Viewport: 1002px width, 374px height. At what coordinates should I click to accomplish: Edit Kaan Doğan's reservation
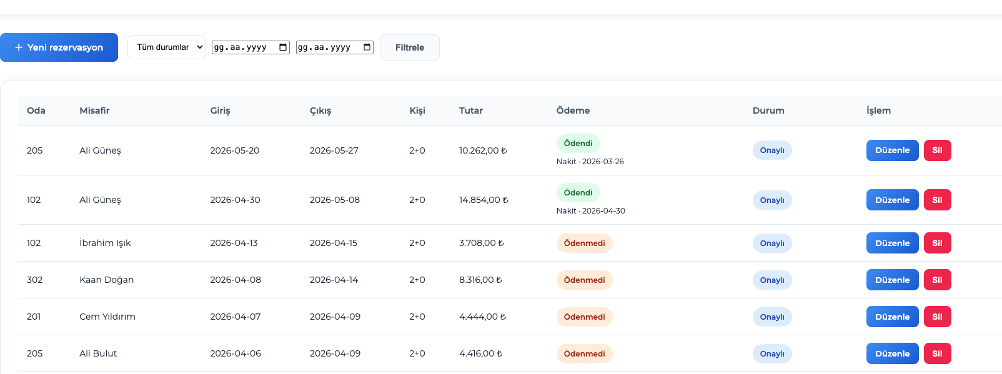(x=891, y=280)
